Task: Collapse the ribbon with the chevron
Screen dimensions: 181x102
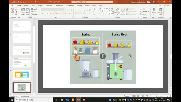Action: pyautogui.click(x=170, y=17)
